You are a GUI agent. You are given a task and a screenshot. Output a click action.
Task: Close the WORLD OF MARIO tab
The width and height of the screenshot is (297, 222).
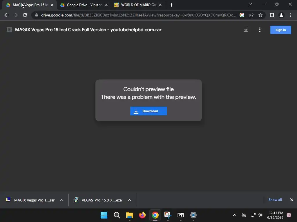(160, 5)
